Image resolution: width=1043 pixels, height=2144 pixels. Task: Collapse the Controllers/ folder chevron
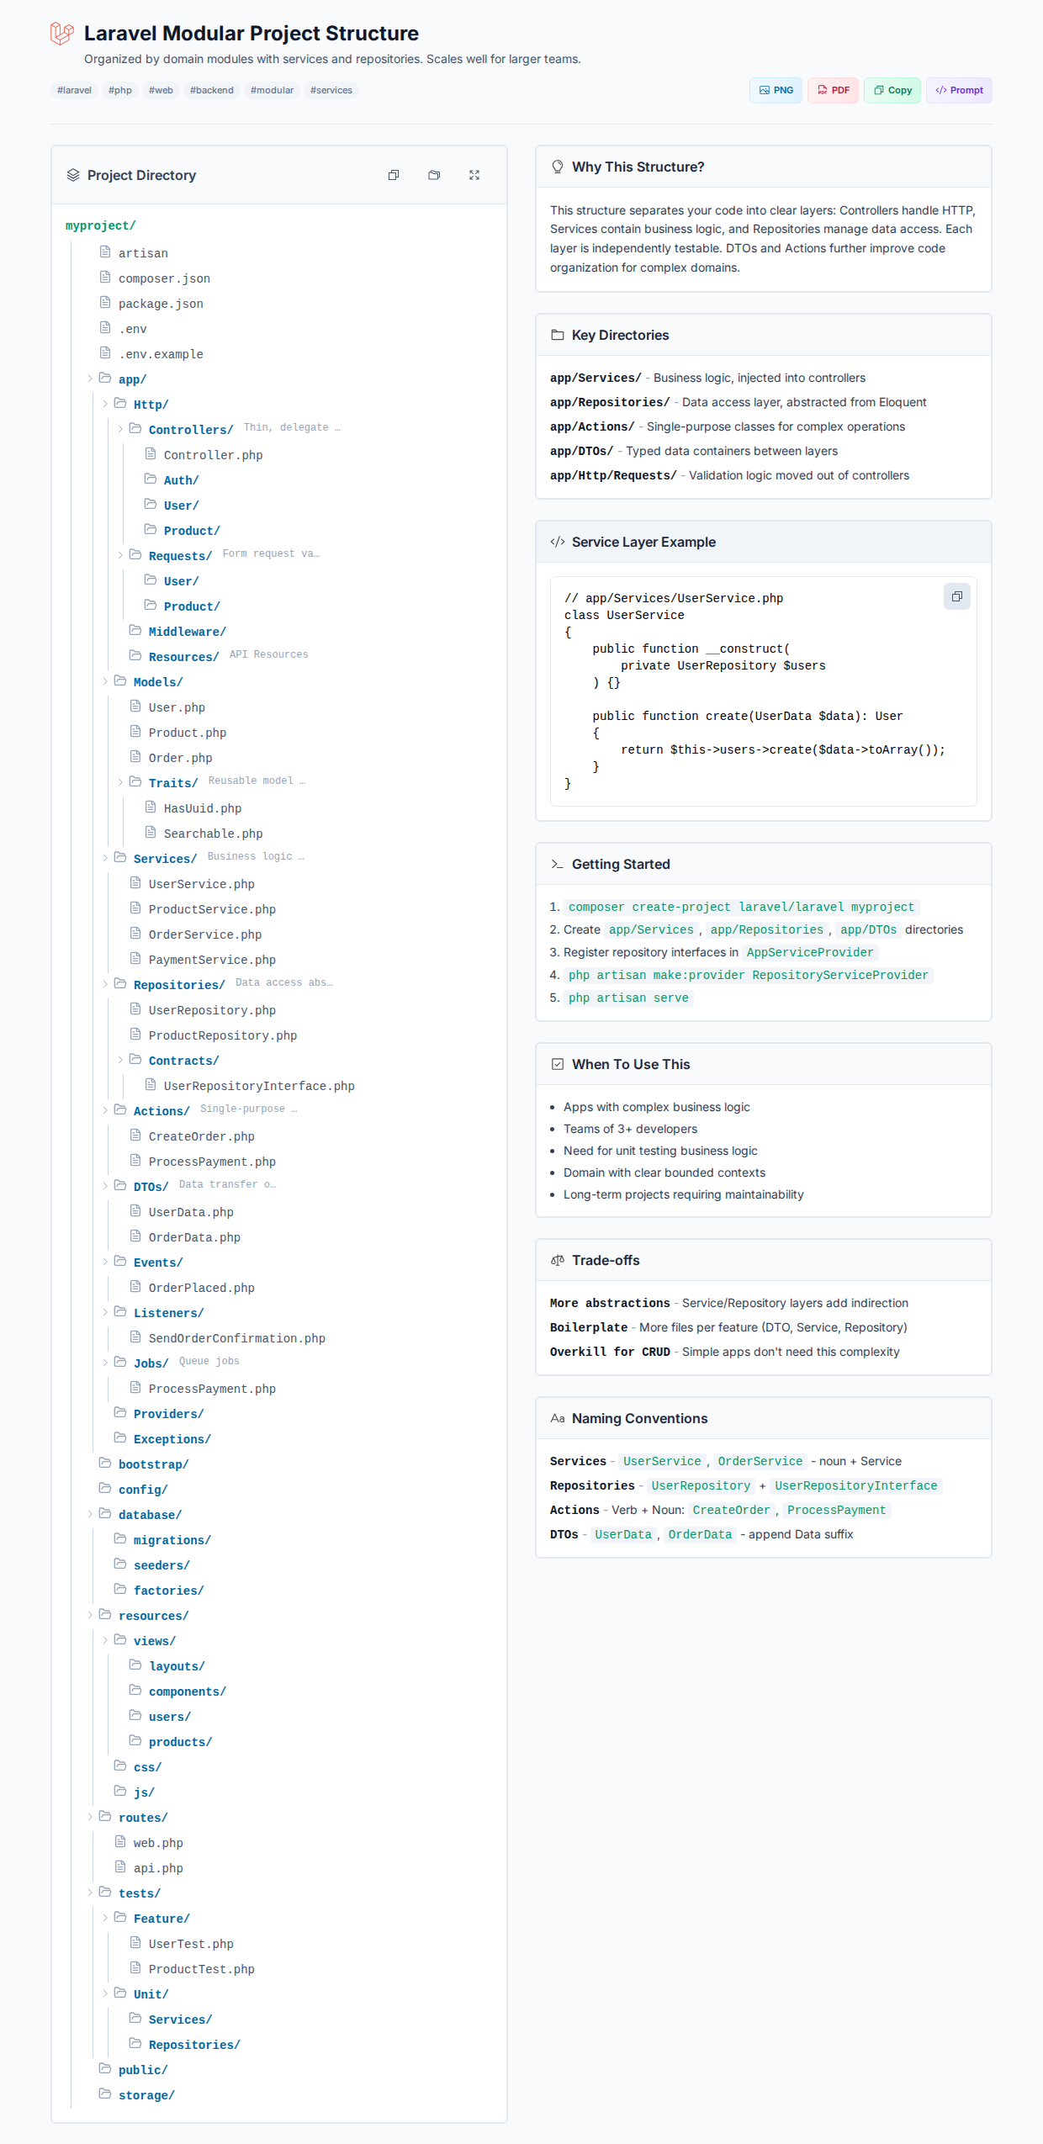coord(120,430)
